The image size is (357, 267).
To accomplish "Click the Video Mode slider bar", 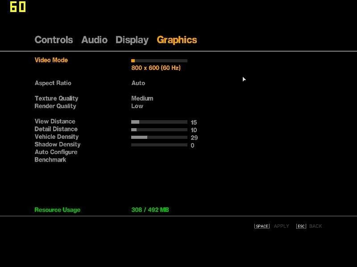I will [159, 61].
